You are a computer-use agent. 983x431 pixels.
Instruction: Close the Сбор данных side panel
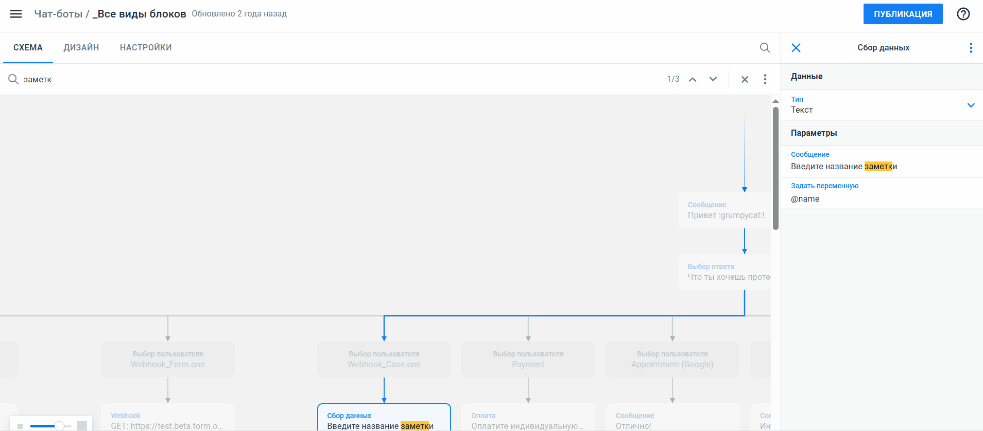coord(796,48)
